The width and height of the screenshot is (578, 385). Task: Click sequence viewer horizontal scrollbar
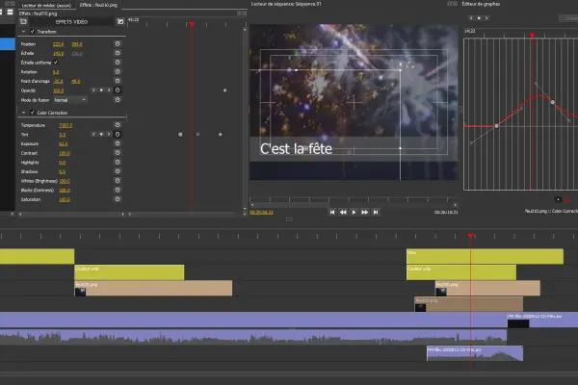[354, 205]
